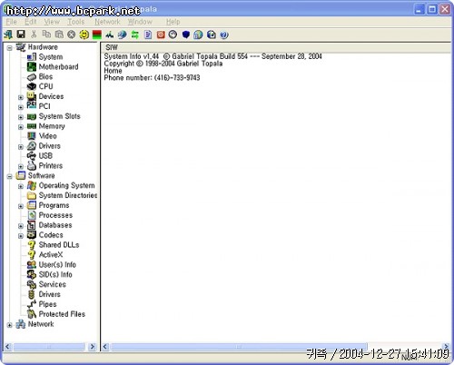454x365 pixels.
Task: Expand the PCI node
Action: click(x=21, y=107)
